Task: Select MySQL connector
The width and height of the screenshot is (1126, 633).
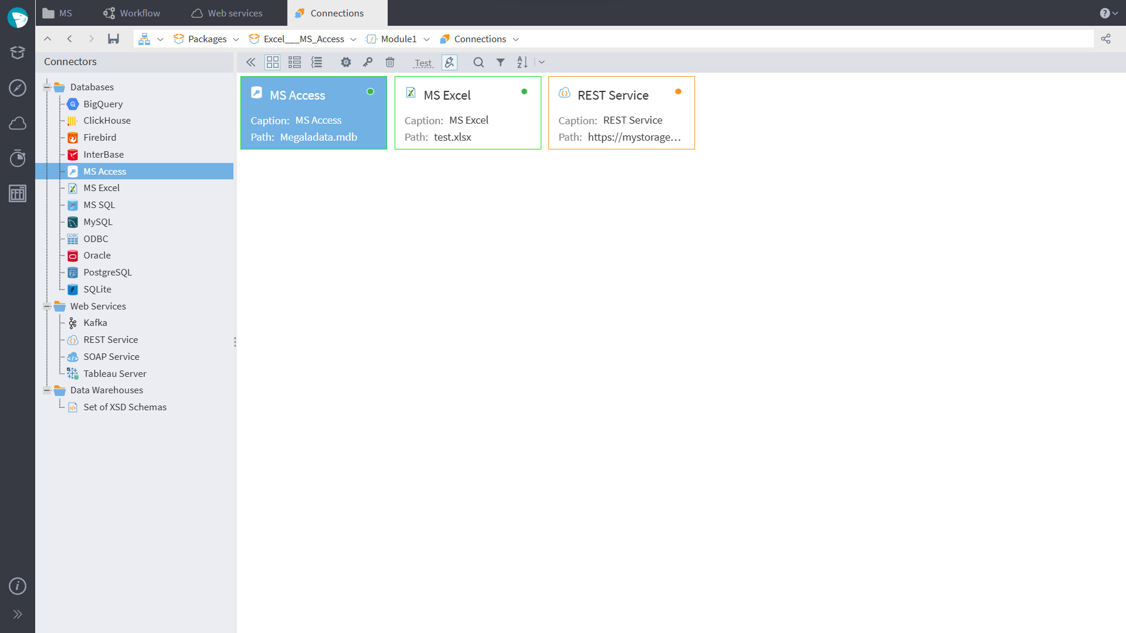Action: point(97,222)
